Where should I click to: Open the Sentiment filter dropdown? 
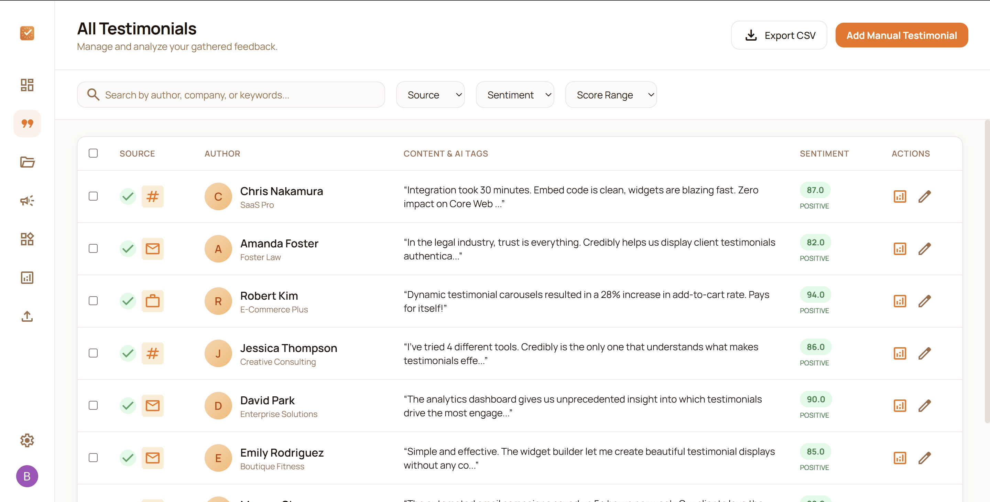pyautogui.click(x=515, y=95)
